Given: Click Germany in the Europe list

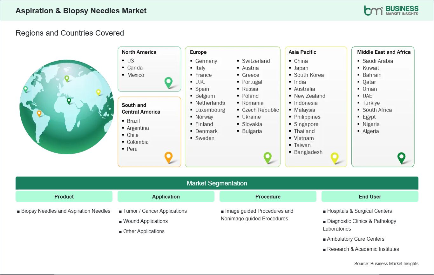Looking at the screenshot, I should (206, 61).
